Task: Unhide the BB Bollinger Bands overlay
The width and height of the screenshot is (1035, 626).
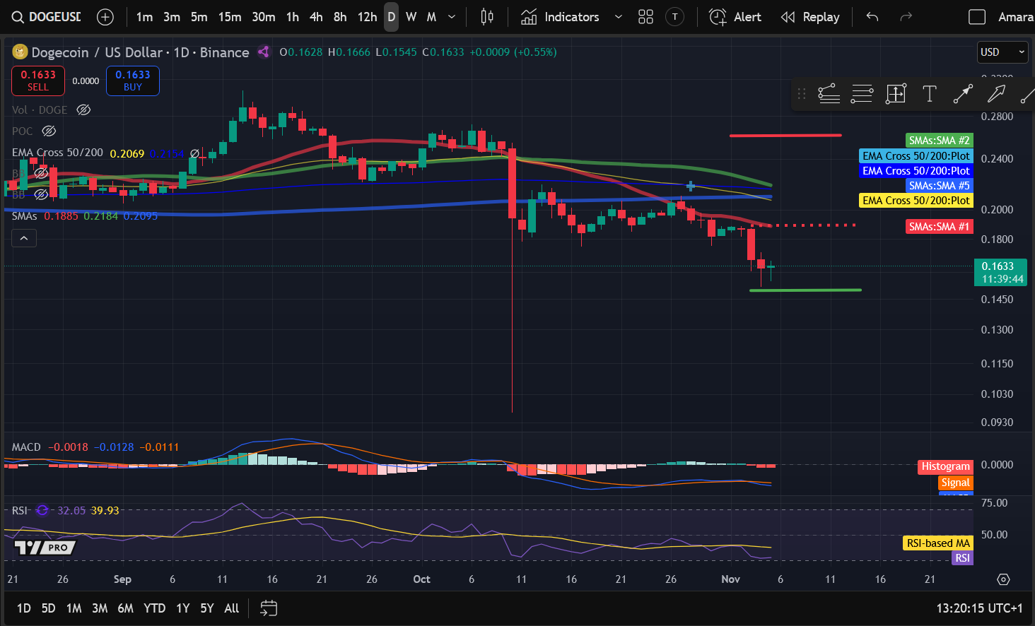Action: click(41, 173)
